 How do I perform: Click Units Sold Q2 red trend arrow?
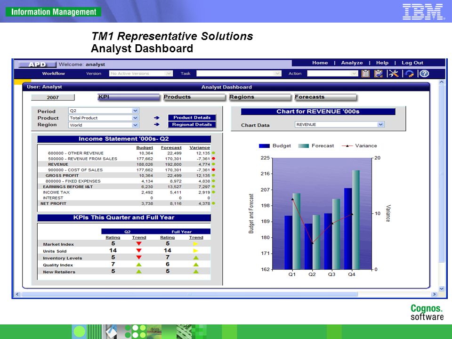139,250
